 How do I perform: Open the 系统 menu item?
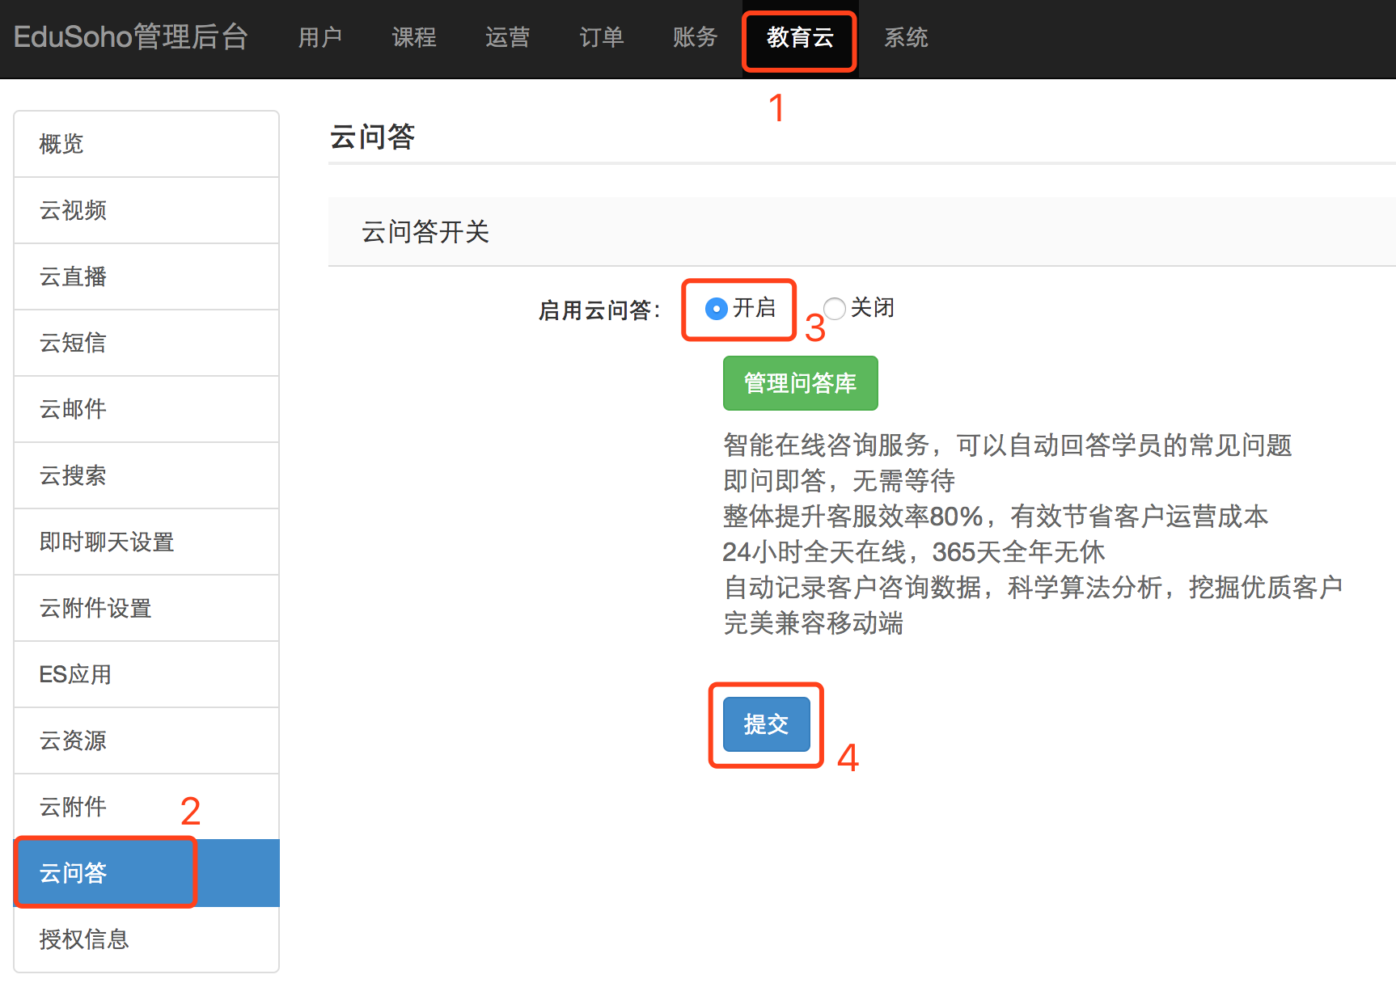[905, 38]
